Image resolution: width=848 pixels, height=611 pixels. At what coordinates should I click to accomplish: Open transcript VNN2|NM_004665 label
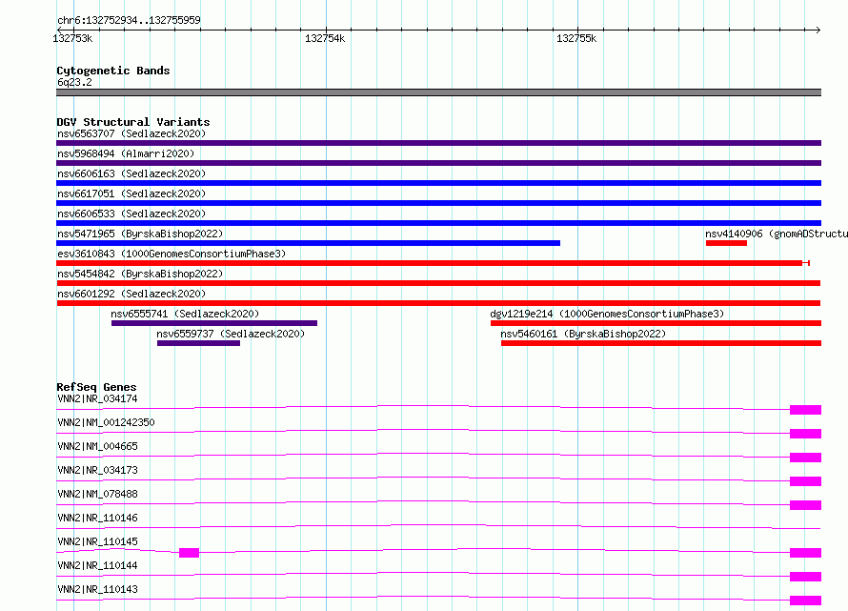97,446
